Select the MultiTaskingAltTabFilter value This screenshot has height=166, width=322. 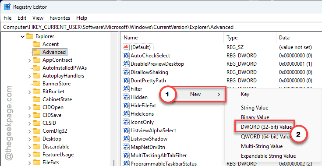(159, 155)
